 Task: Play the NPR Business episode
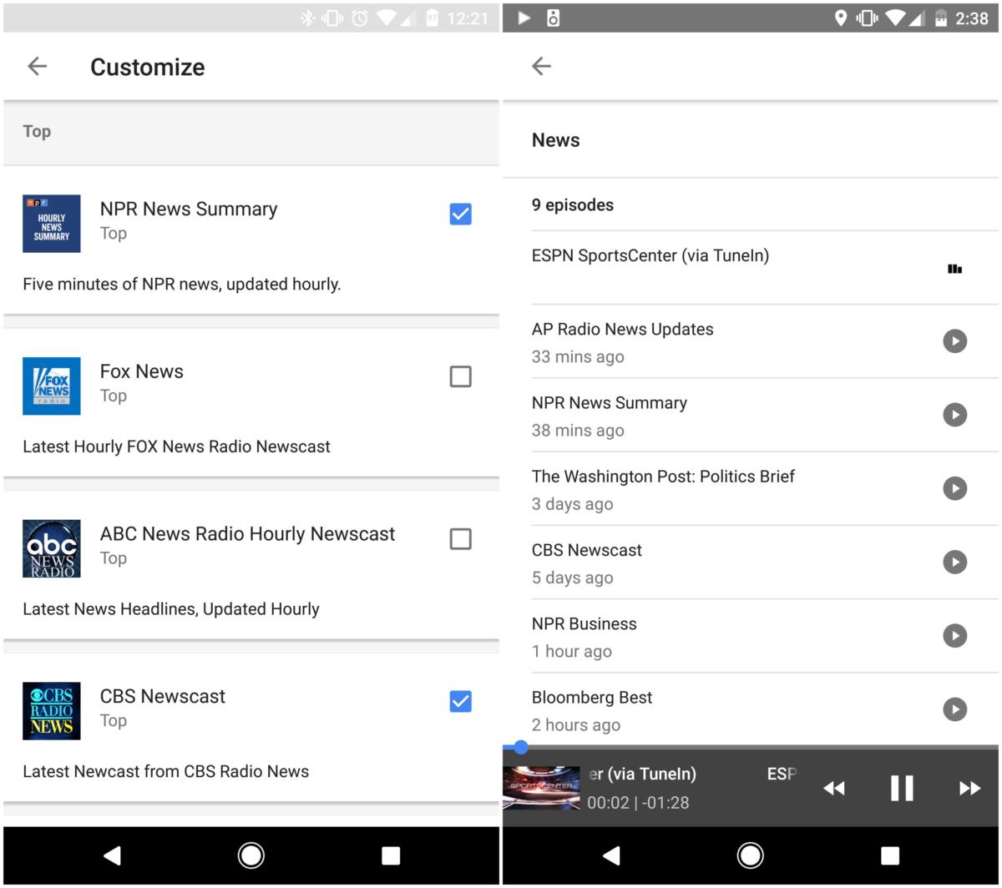point(954,635)
